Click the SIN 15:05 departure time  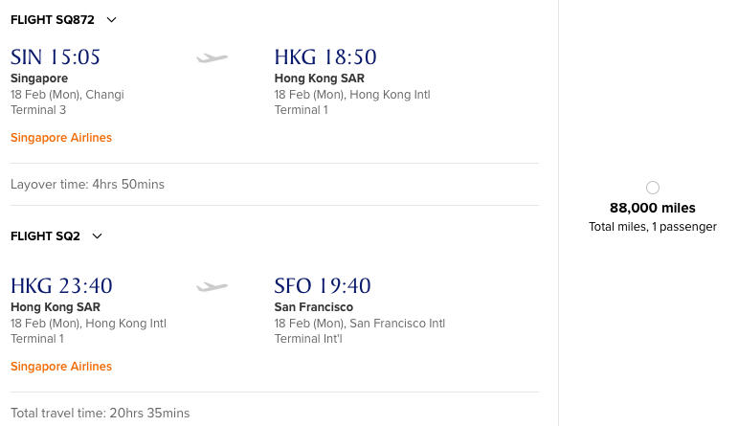[x=56, y=57]
